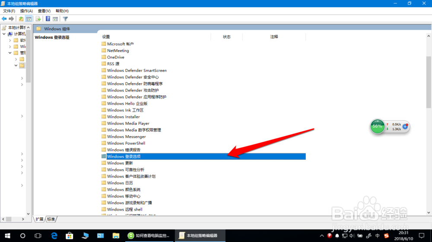Open Microsoft Store from the taskbar
The height and width of the screenshot is (242, 432).
pyautogui.click(x=70, y=236)
